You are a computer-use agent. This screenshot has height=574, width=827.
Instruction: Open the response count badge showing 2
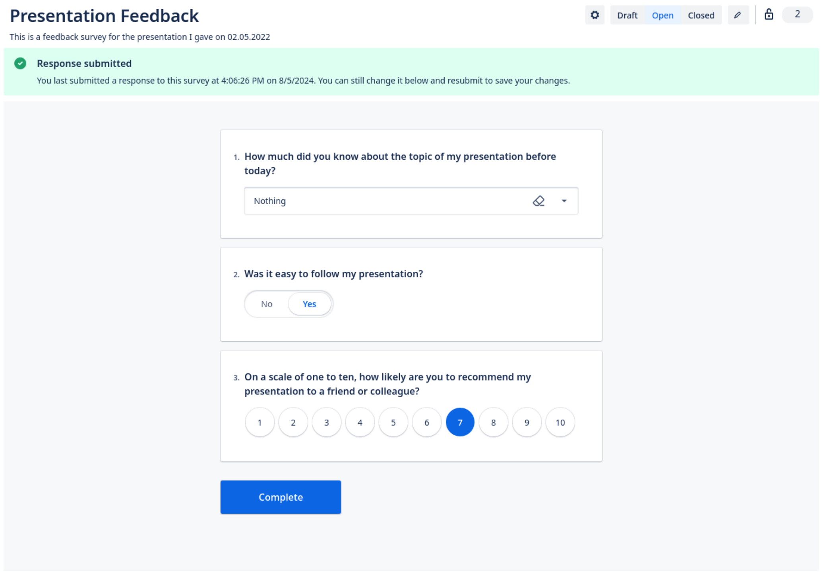click(797, 15)
